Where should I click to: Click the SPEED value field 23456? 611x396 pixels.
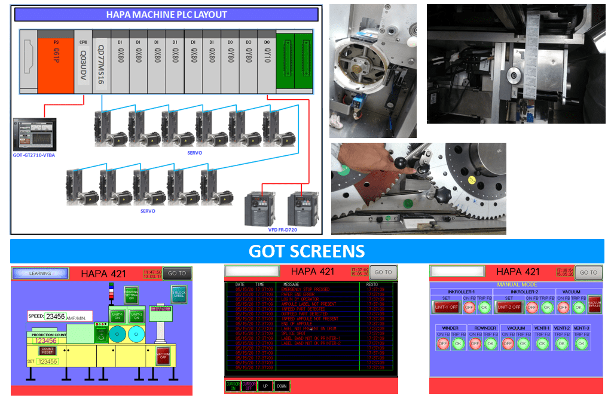click(x=55, y=316)
